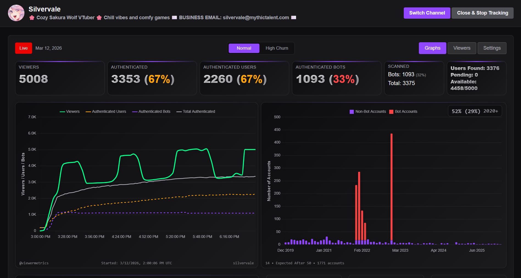Click the envelope icon after the email address
This screenshot has height=278, width=521.
pyautogui.click(x=294, y=18)
